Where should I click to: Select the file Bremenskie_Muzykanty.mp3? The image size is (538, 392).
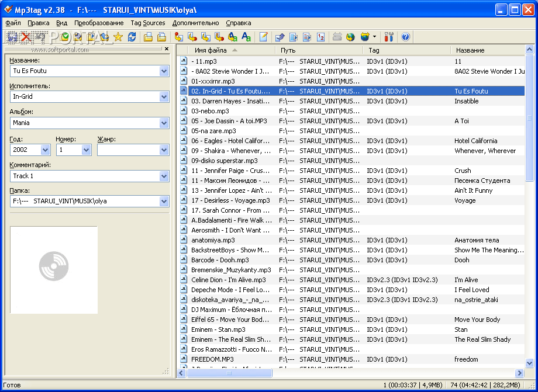[x=231, y=270]
